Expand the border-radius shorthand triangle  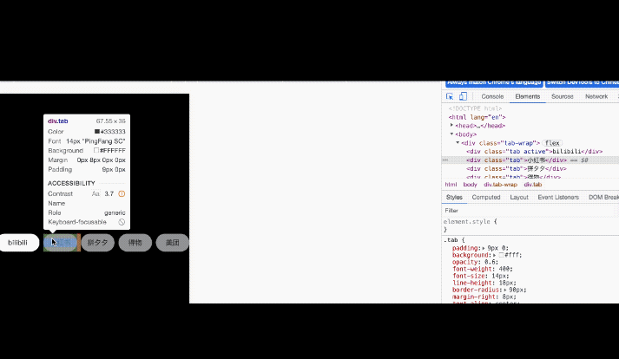pos(505,290)
